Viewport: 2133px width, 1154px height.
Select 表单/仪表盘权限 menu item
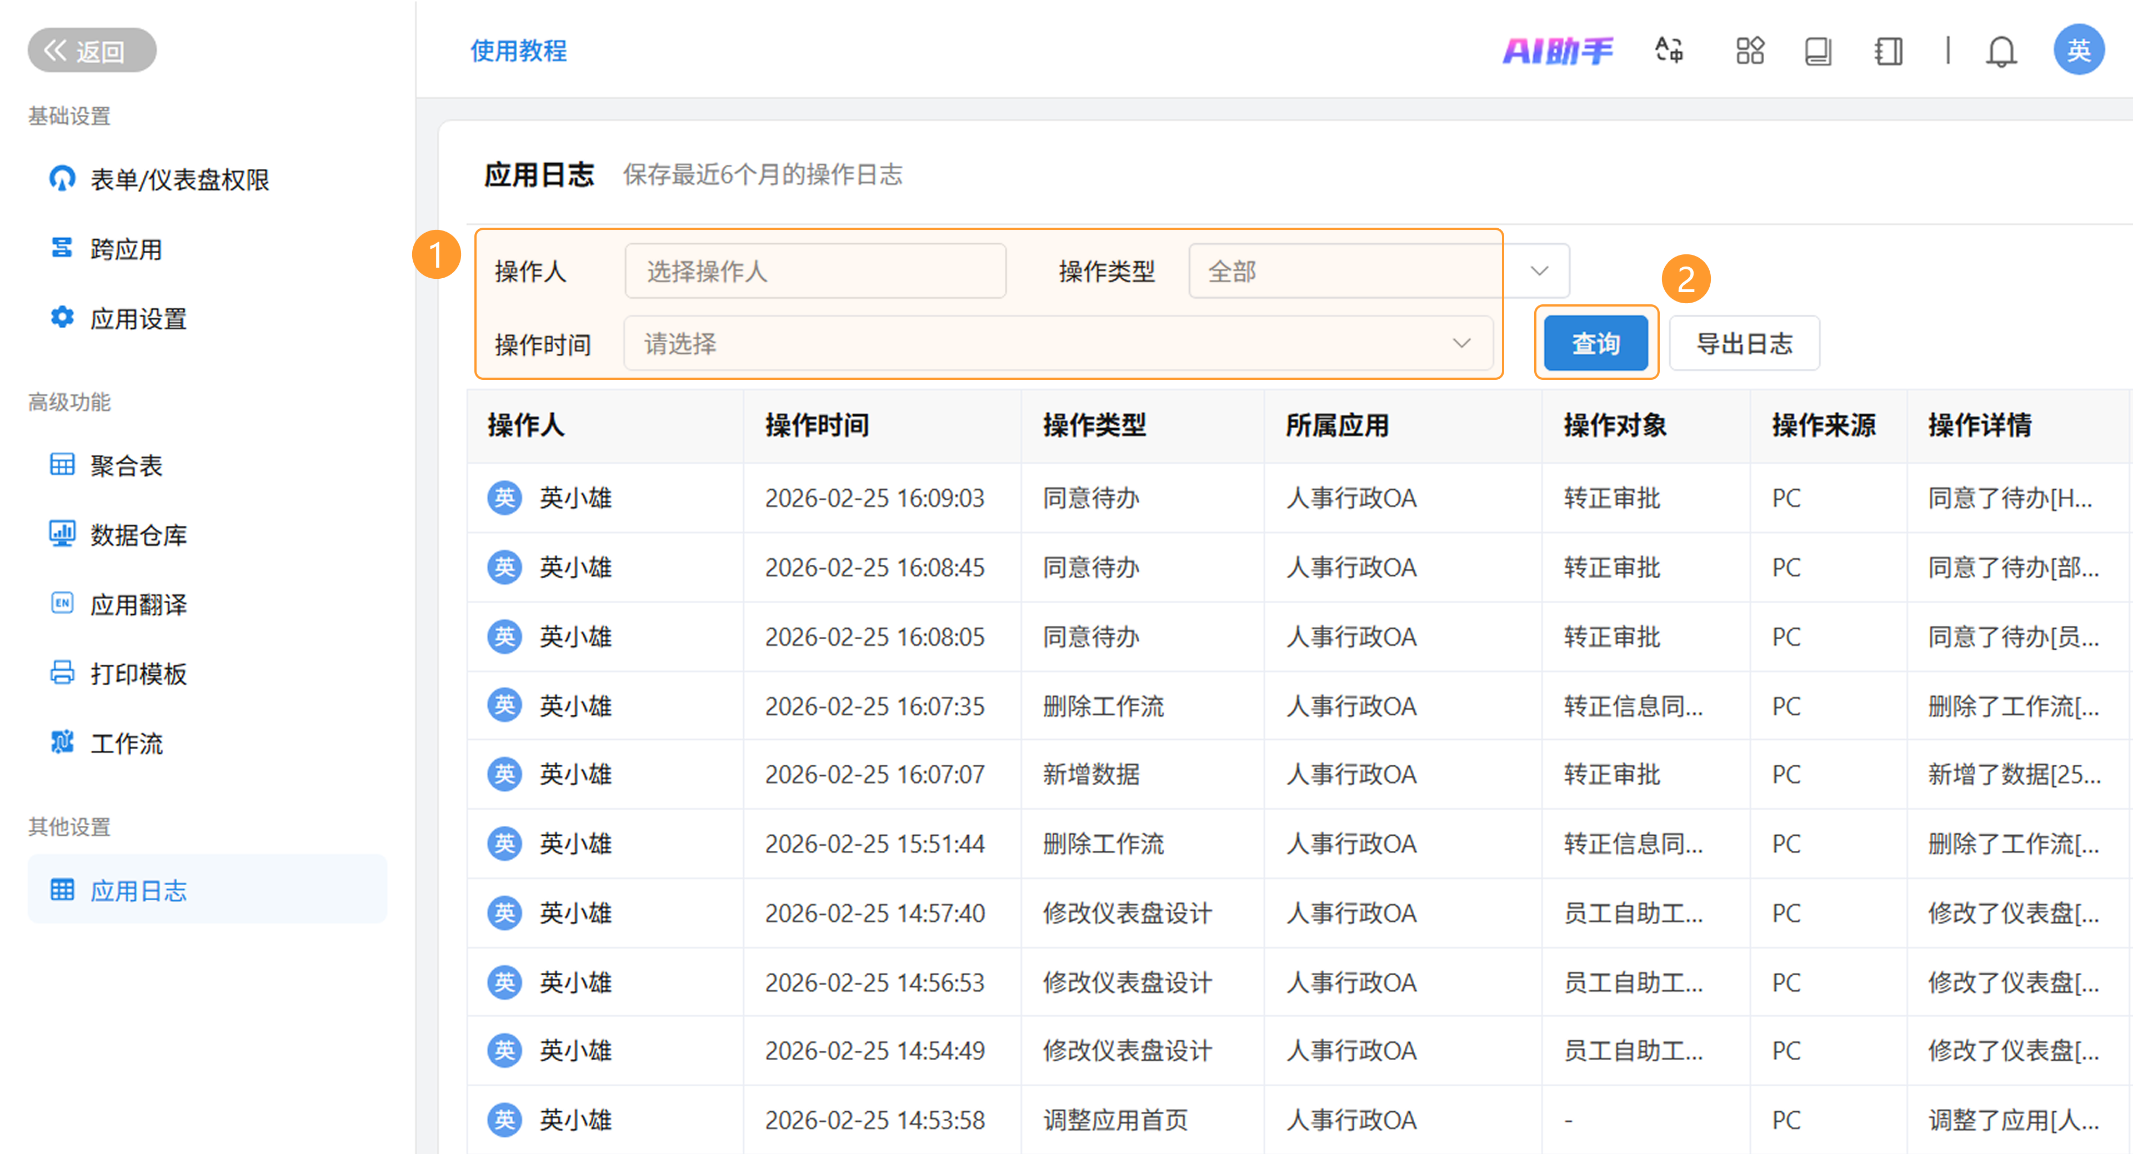pyautogui.click(x=179, y=179)
